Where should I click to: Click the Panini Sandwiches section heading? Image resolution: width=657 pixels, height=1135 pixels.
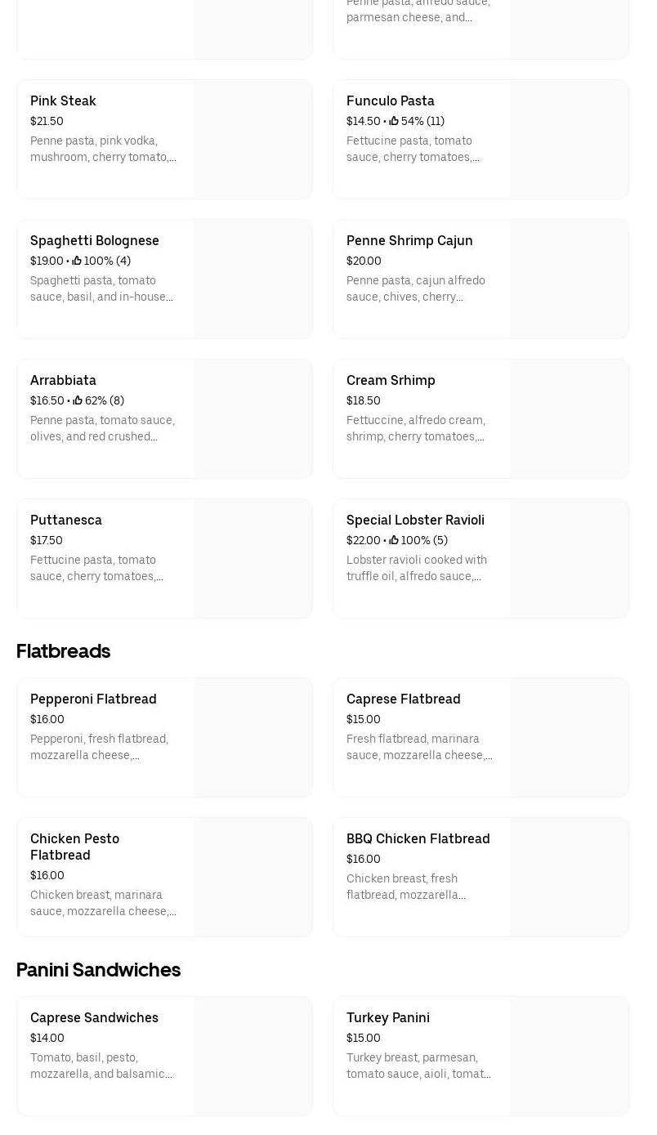point(99,970)
